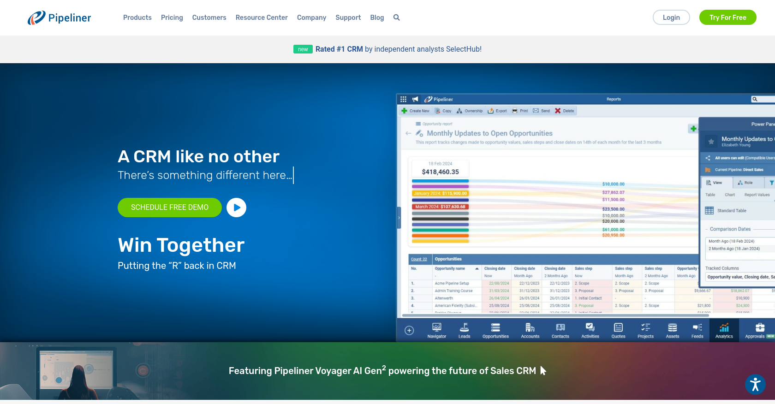Open the Rated #1 CRM announcement link

coord(398,49)
